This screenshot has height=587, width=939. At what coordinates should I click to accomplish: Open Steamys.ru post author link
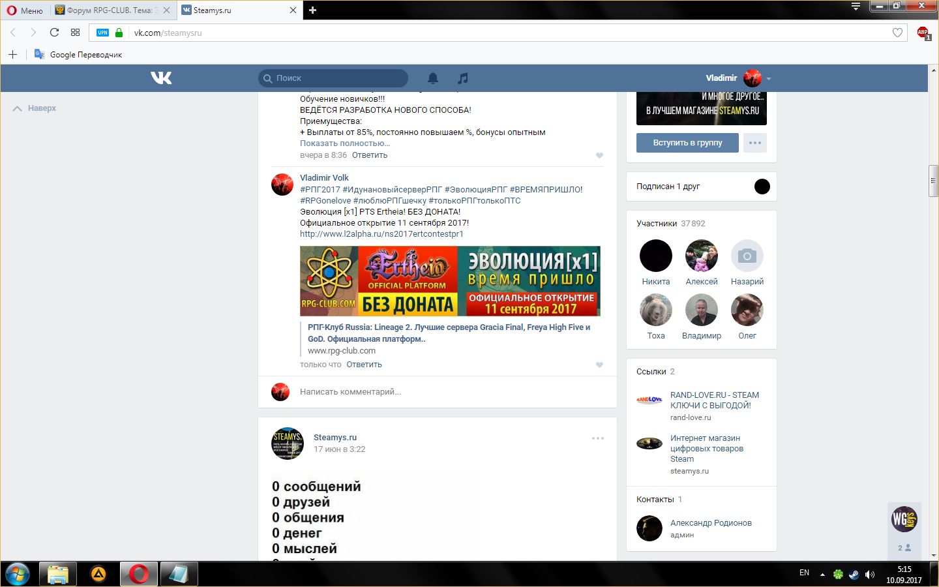[335, 438]
